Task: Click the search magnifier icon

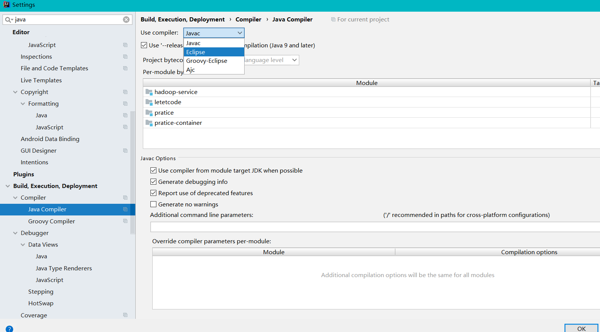Action: pos(8,20)
